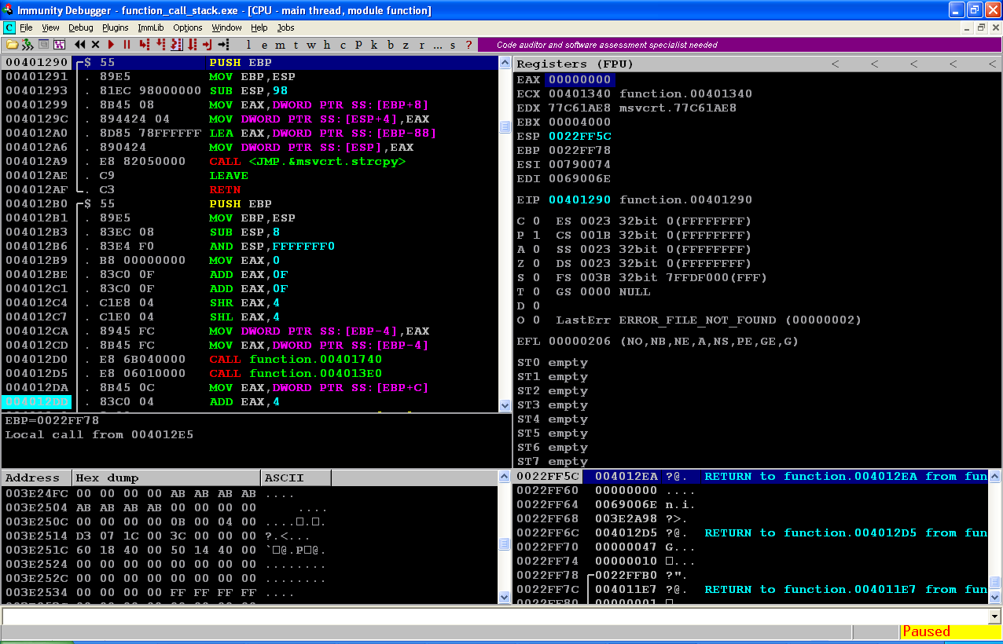Close the debugged program with X icon
Screen dimensions: 1003x644
[95, 45]
